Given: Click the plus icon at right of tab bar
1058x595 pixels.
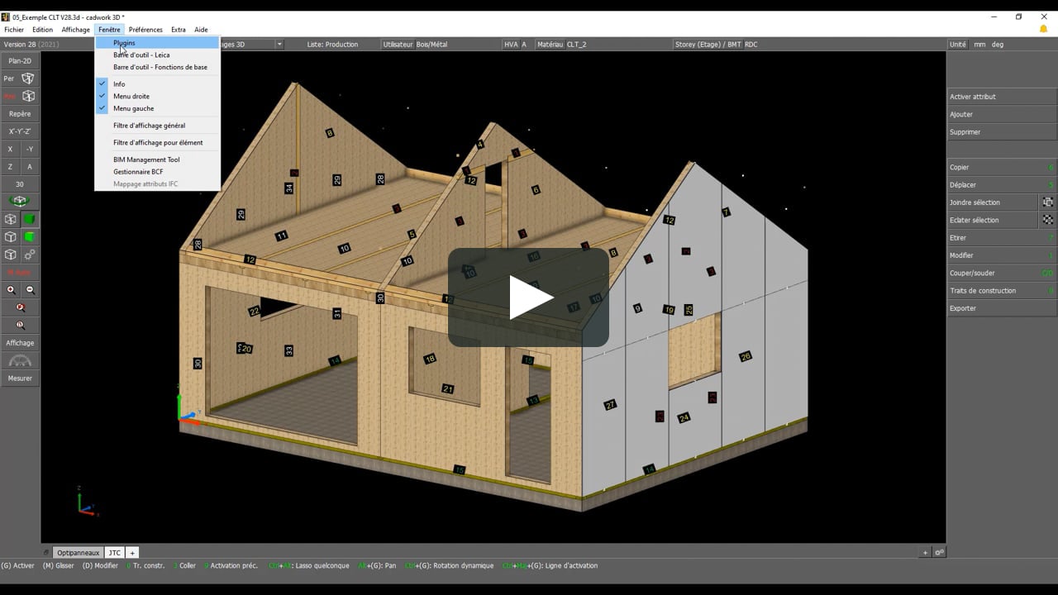Looking at the screenshot, I should pos(925,553).
